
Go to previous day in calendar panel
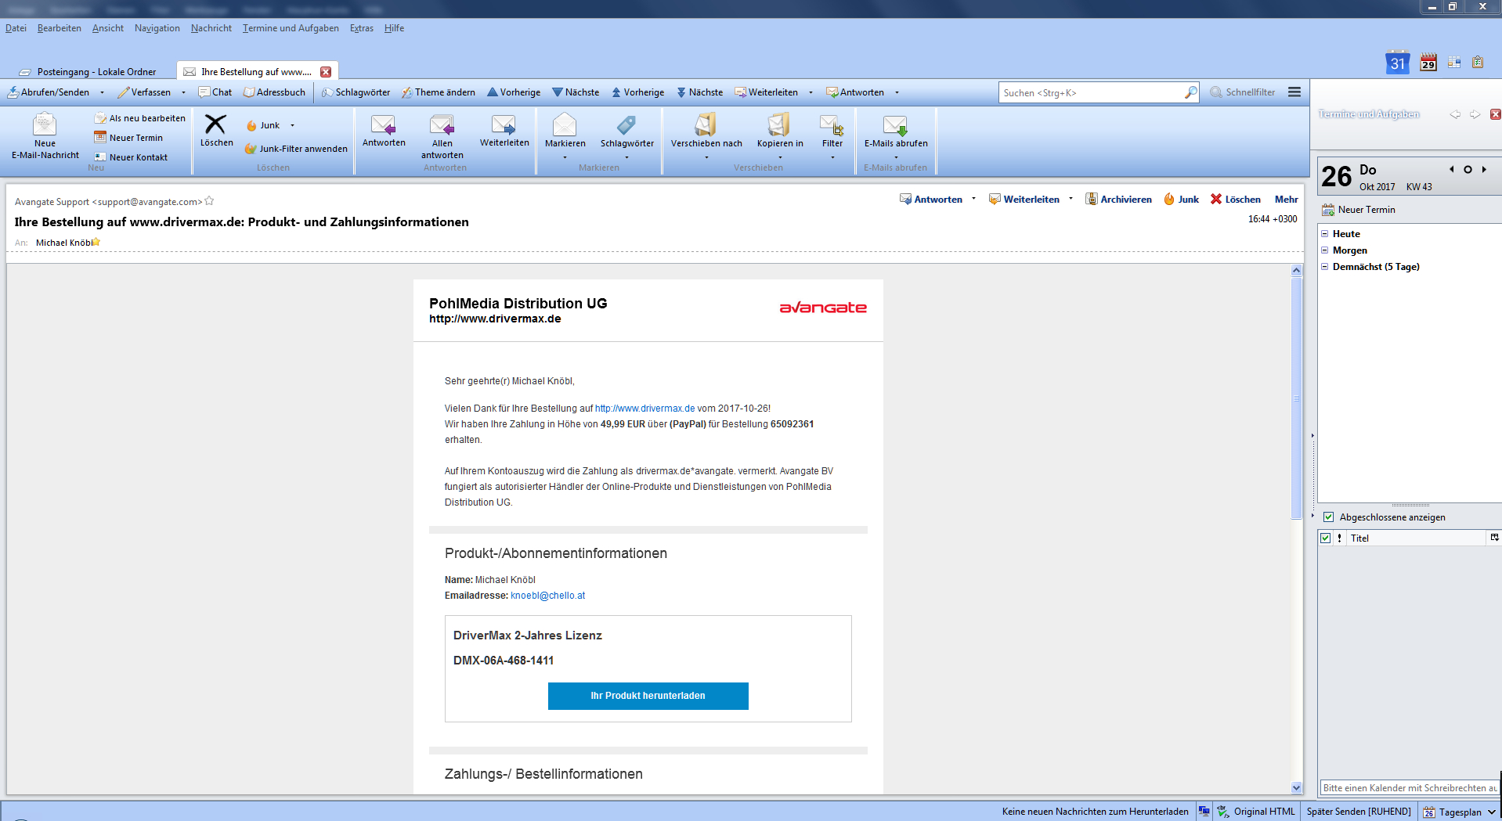pyautogui.click(x=1451, y=169)
